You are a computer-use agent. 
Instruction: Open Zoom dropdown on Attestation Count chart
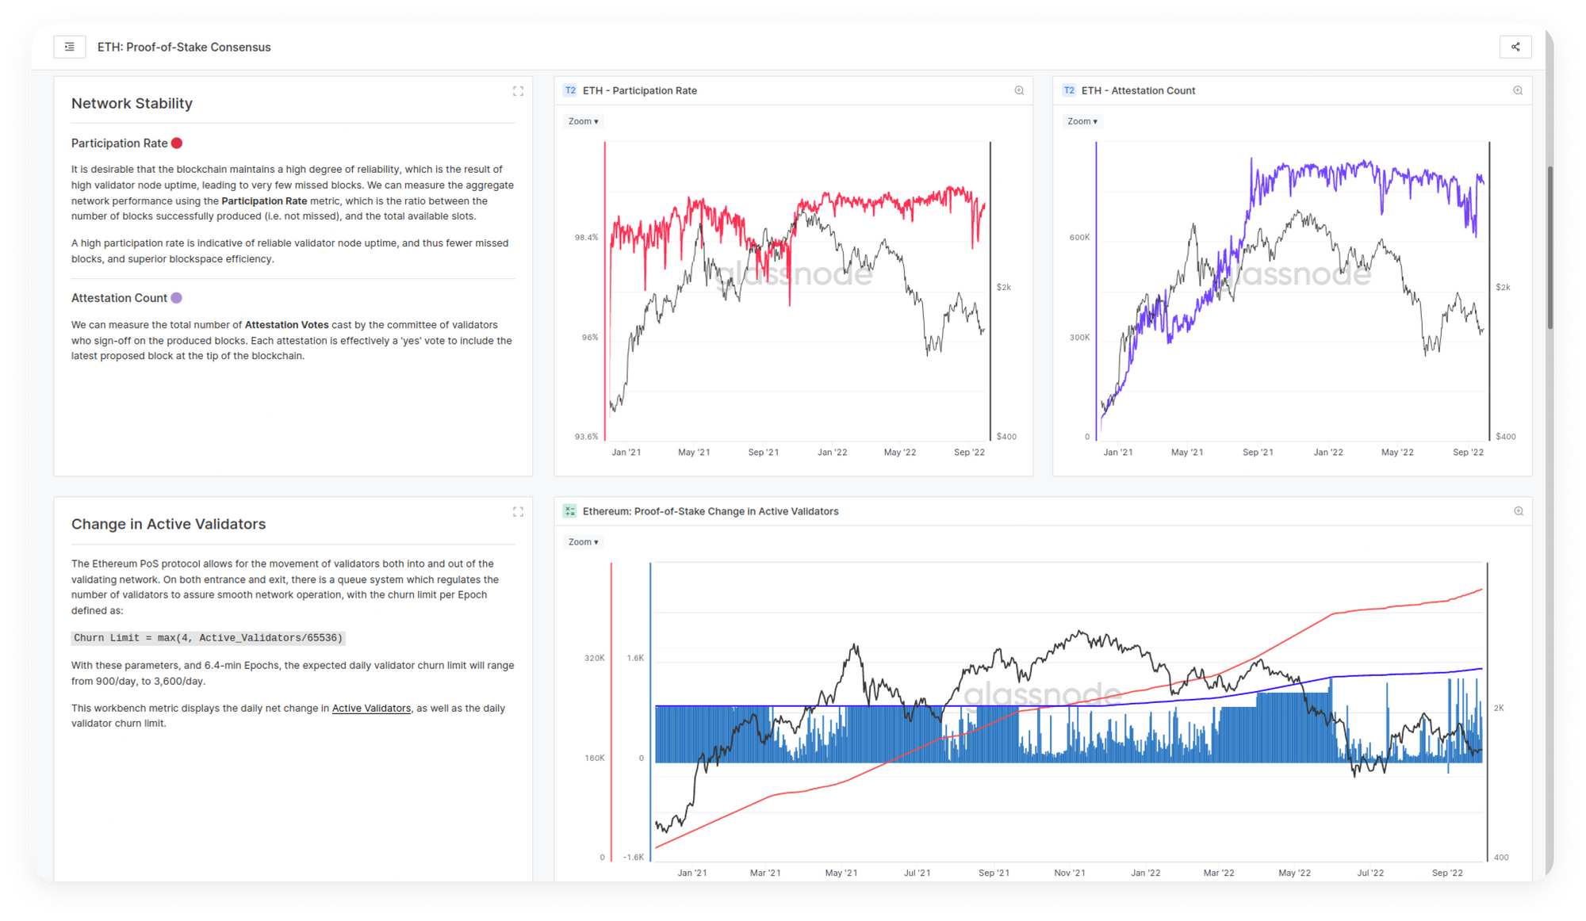1082,121
